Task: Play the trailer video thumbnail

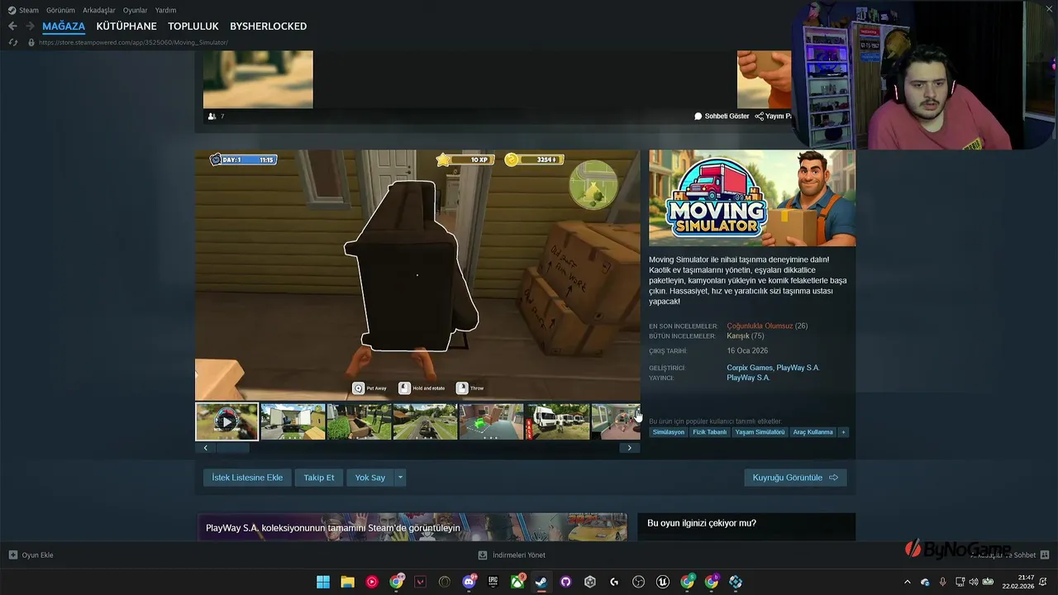Action: 226,421
